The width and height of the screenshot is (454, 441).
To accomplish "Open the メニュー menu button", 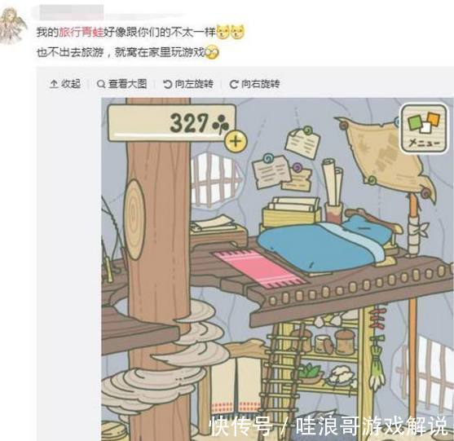I will click(424, 129).
